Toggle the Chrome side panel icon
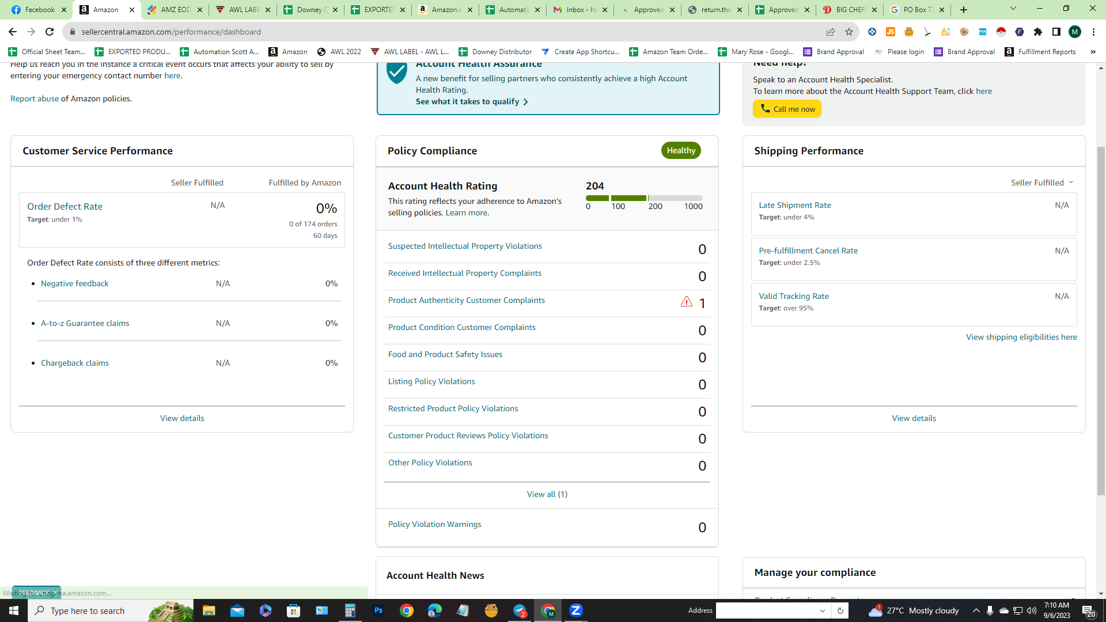 [1056, 32]
